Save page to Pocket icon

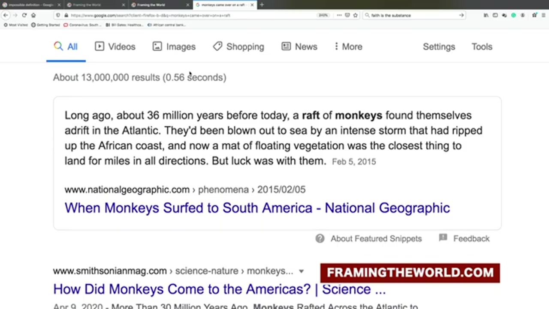pos(347,15)
